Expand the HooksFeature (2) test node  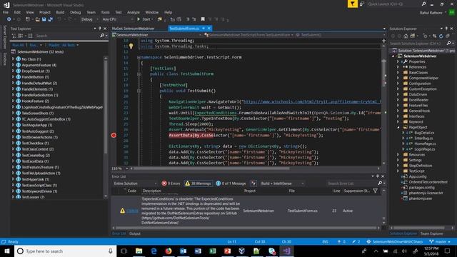click(x=13, y=101)
